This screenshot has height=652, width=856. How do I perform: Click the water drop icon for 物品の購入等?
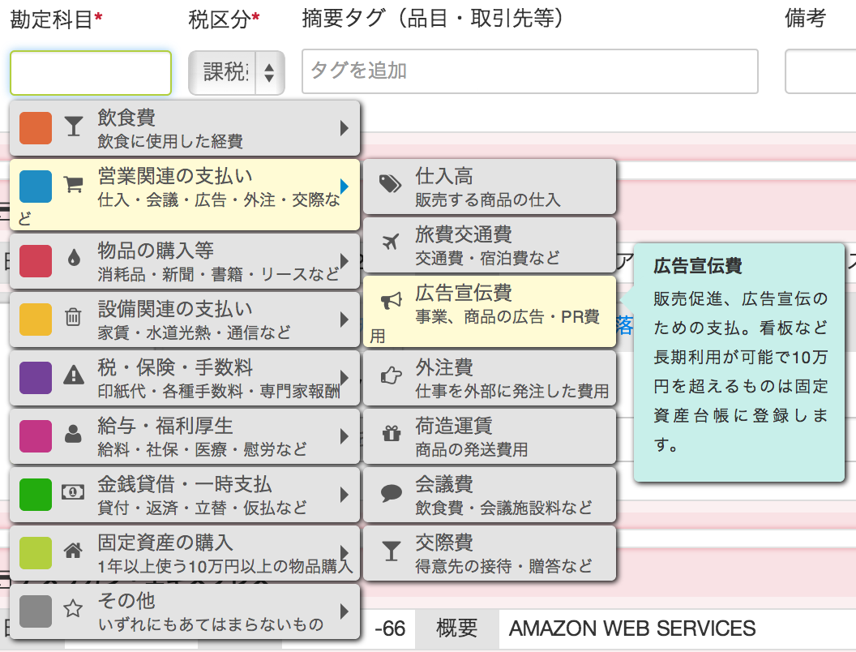tap(74, 259)
